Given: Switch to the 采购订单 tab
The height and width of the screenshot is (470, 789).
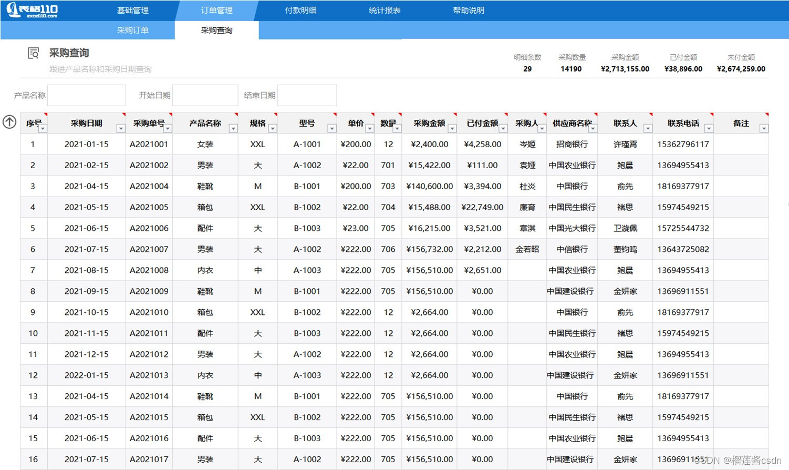Looking at the screenshot, I should [132, 30].
